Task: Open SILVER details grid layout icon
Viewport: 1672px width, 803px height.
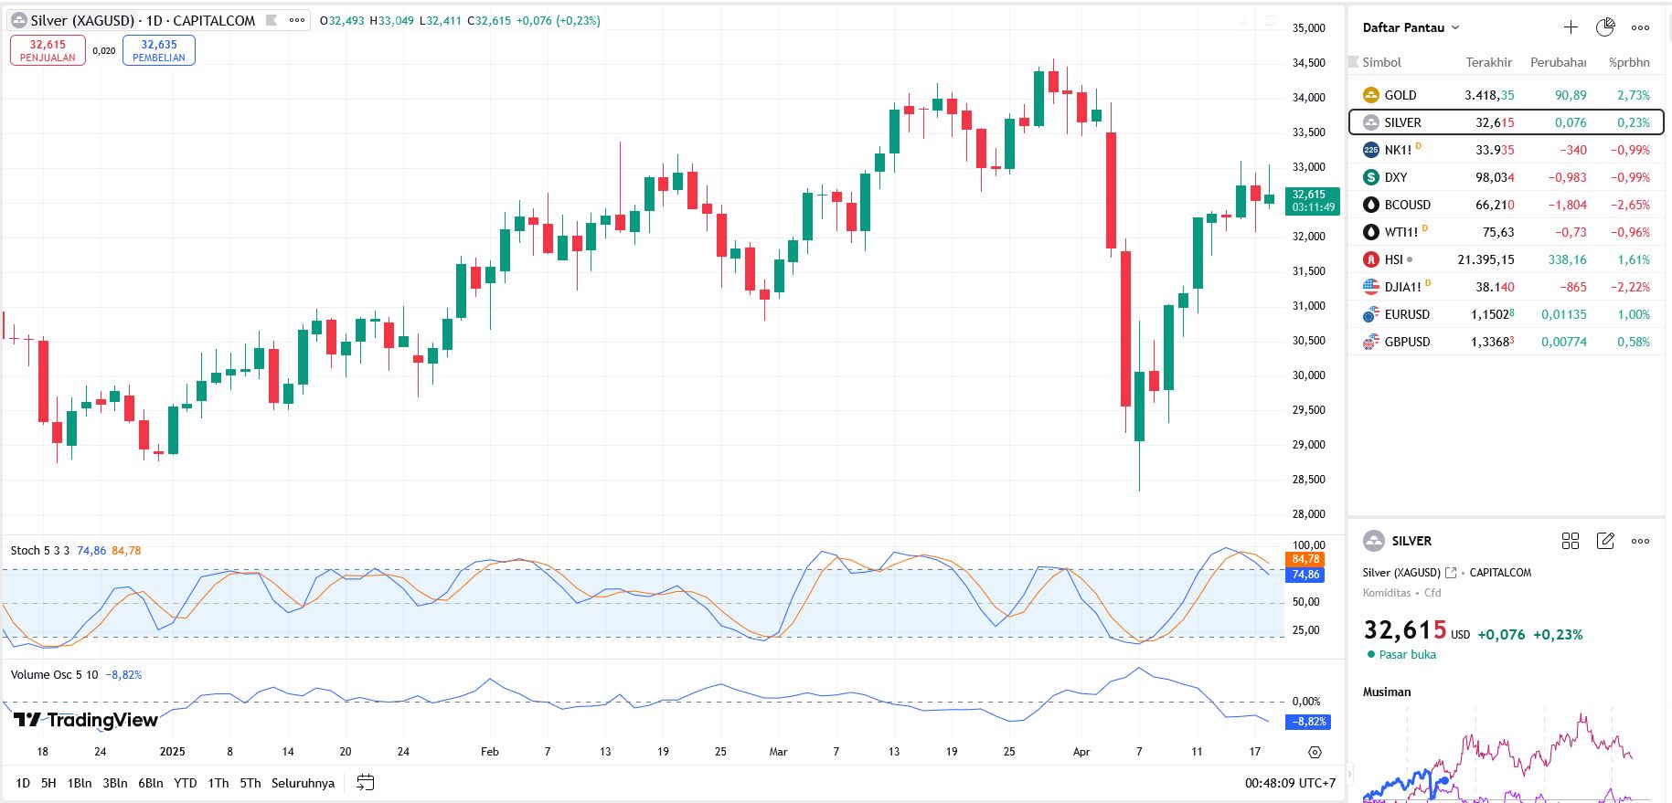Action: point(1571,541)
